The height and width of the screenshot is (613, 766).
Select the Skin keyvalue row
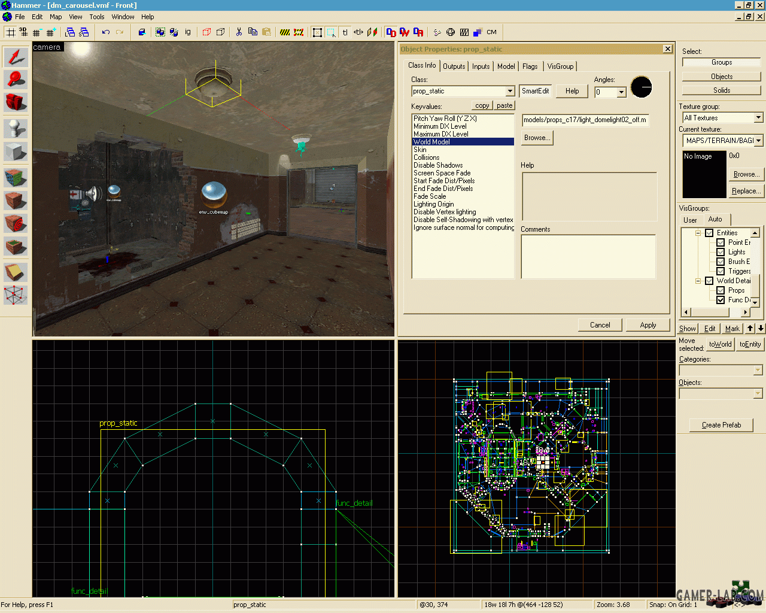tap(463, 150)
